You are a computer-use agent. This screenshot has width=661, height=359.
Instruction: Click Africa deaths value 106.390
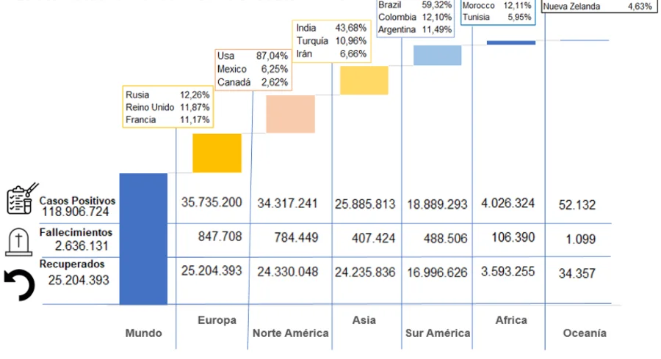tap(513, 237)
